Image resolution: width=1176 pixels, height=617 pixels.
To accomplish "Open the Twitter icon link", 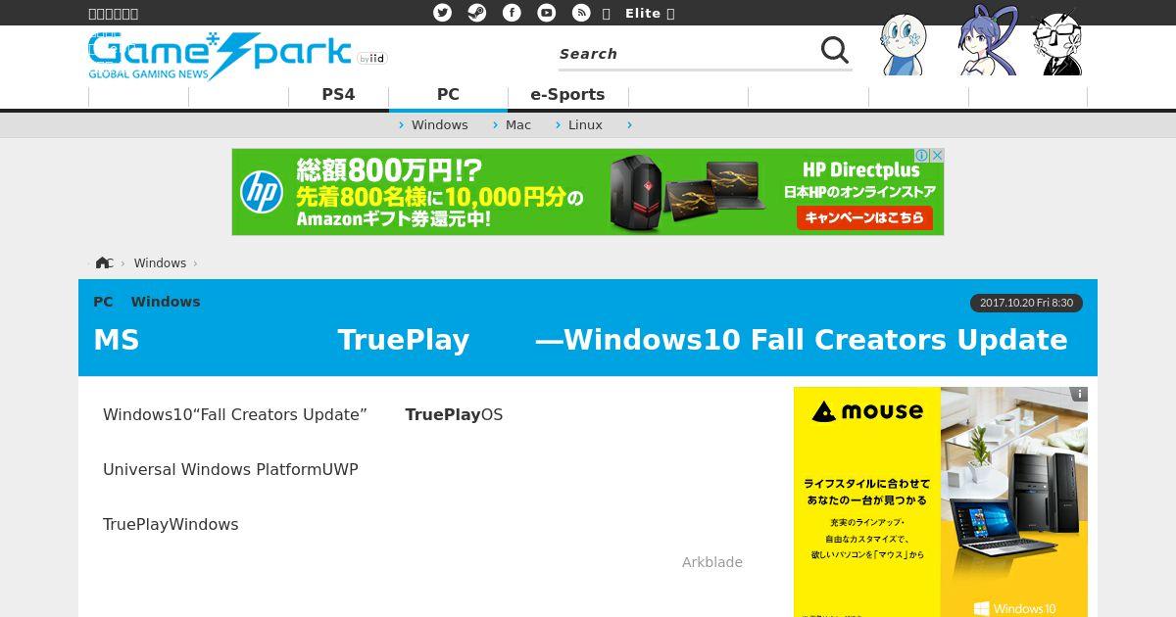I will click(x=443, y=13).
